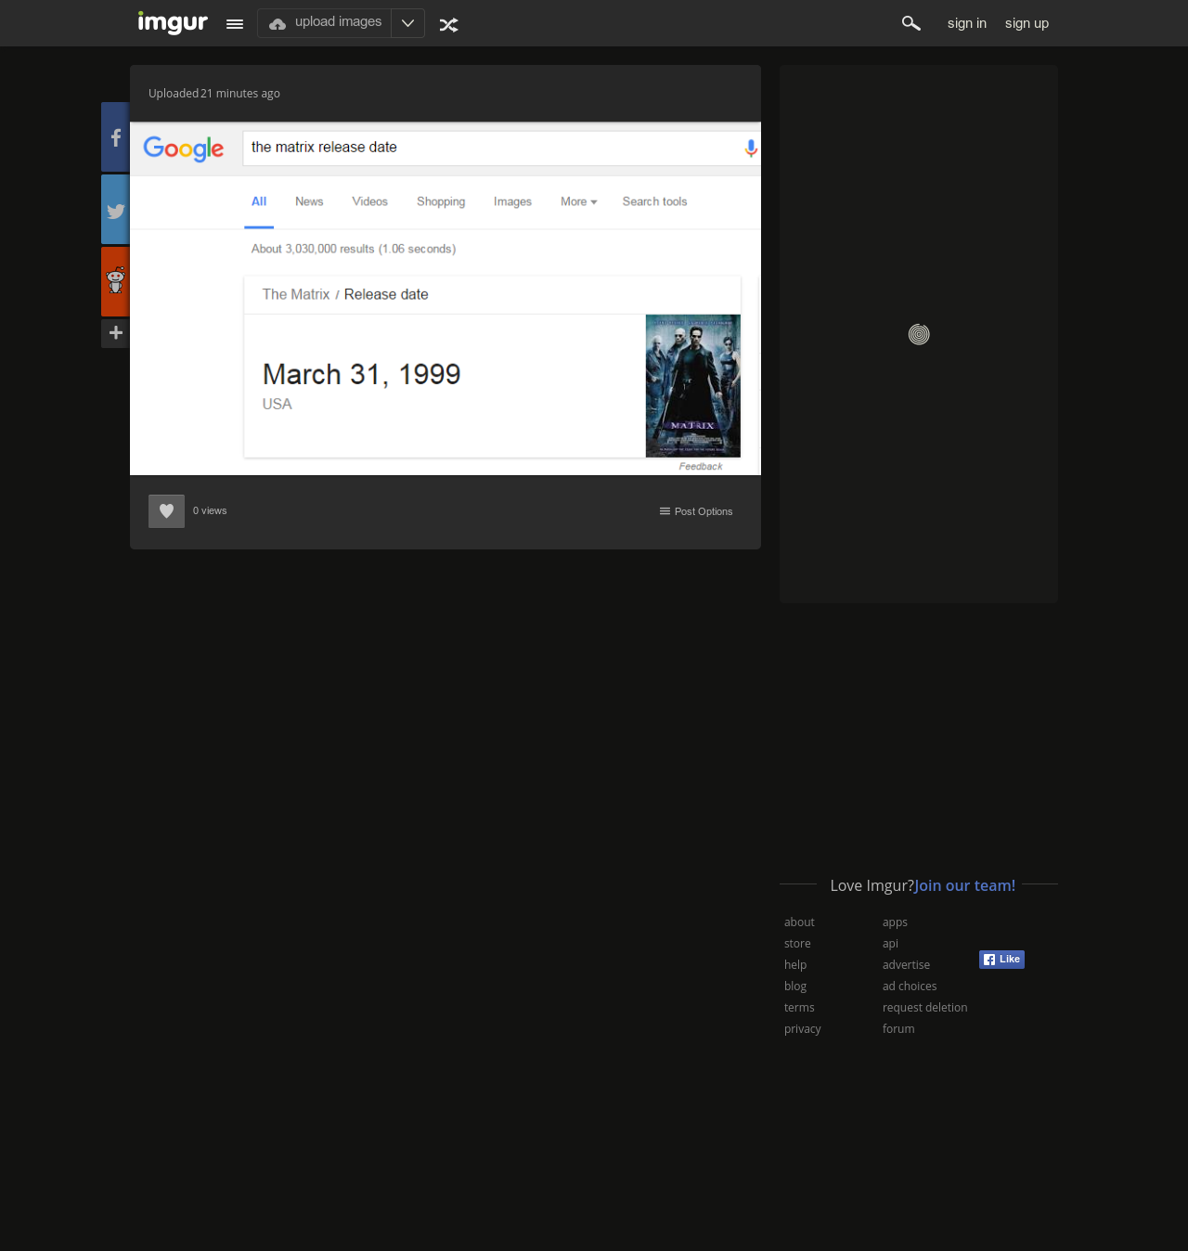This screenshot has height=1251, width=1188.
Task: Open the Post Options menu
Action: tap(696, 511)
